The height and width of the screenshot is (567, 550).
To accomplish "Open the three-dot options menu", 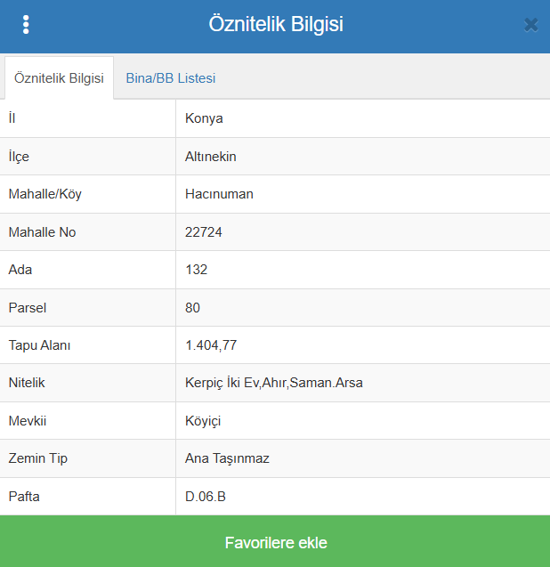I will tap(26, 25).
